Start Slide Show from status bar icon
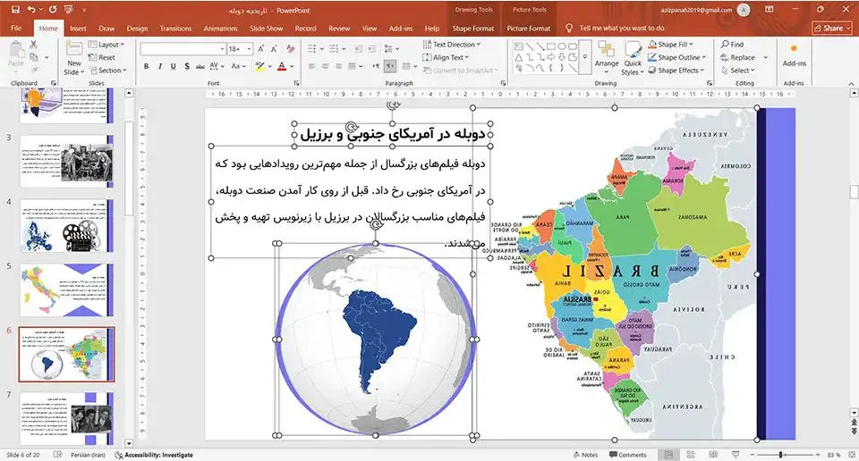859x461 pixels. pos(736,455)
